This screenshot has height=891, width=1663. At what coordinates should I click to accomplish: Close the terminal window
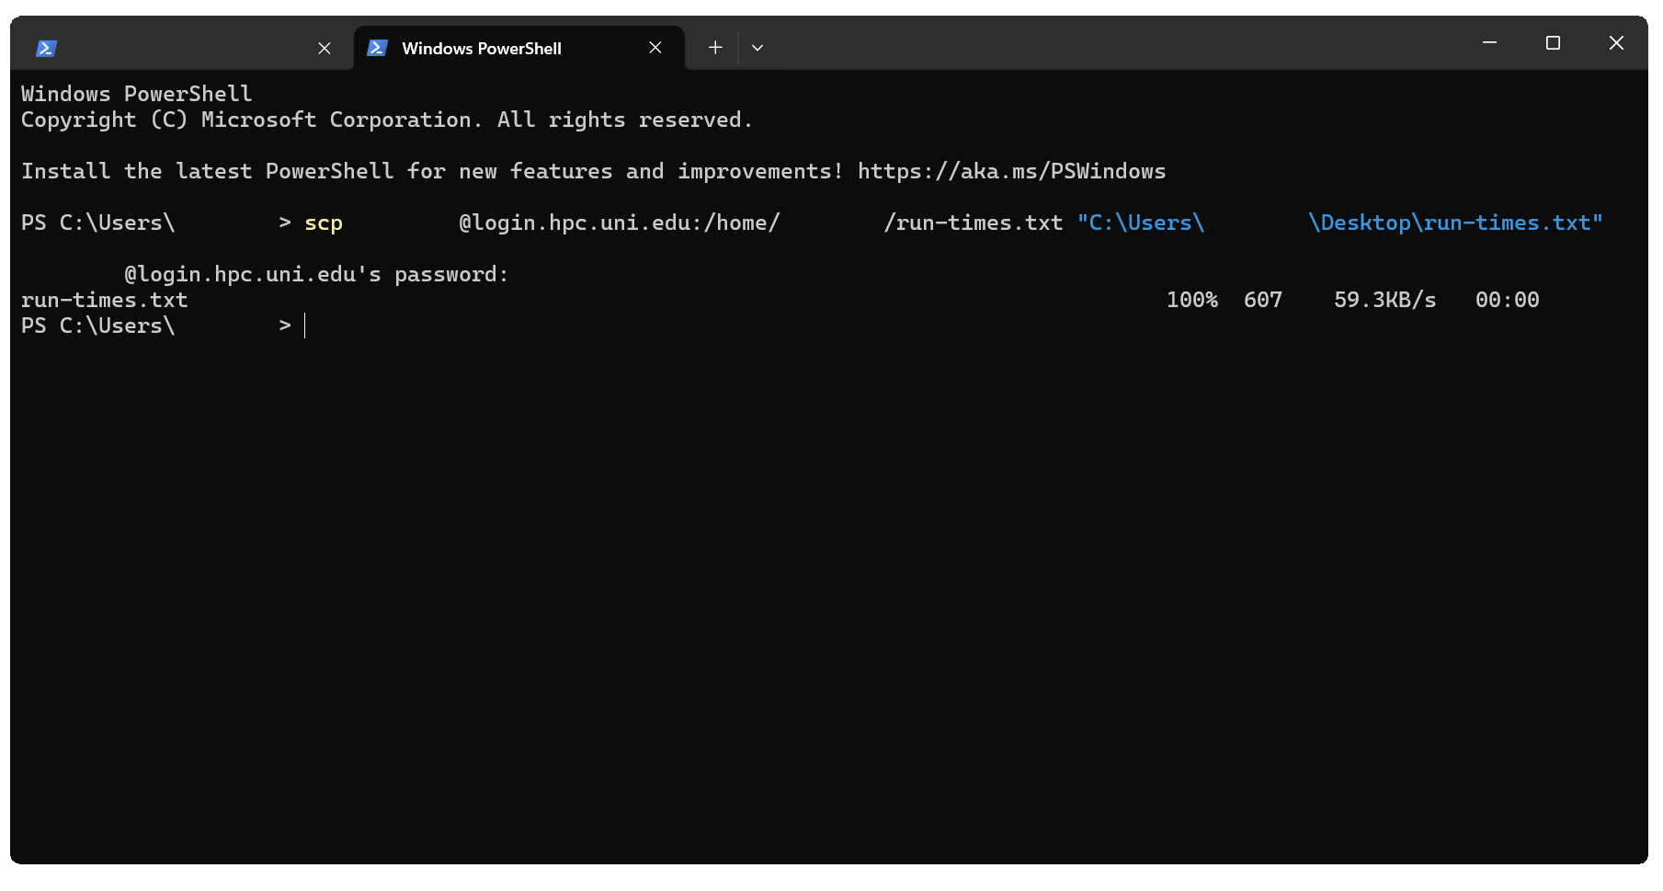pyautogui.click(x=1616, y=43)
